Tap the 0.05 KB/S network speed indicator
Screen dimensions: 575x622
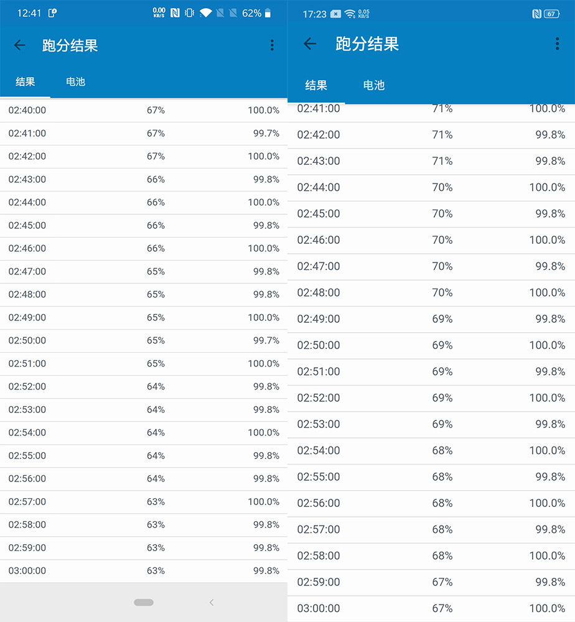[363, 14]
